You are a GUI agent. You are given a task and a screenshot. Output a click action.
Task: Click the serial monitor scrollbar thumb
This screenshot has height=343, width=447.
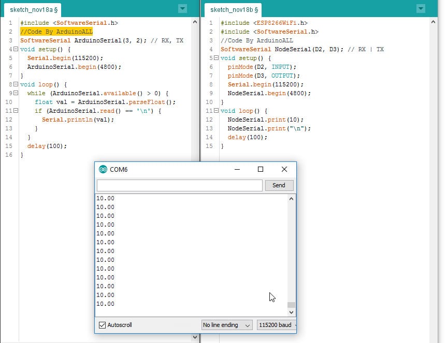(291, 305)
